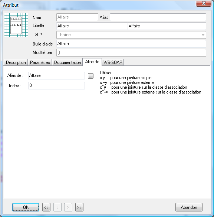Image resolution: width=214 pixels, height=217 pixels.
Task: Open the Chaîne type combo box
Action: (131, 35)
